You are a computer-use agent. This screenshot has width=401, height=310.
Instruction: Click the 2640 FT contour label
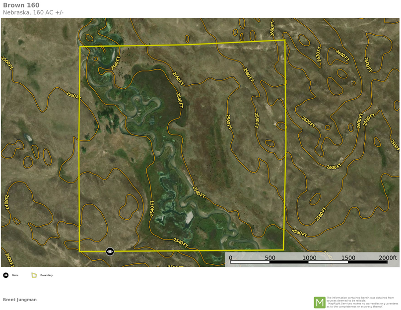pyautogui.click(x=342, y=55)
